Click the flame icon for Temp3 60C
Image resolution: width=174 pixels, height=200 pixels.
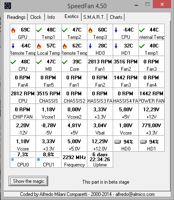coord(90,30)
